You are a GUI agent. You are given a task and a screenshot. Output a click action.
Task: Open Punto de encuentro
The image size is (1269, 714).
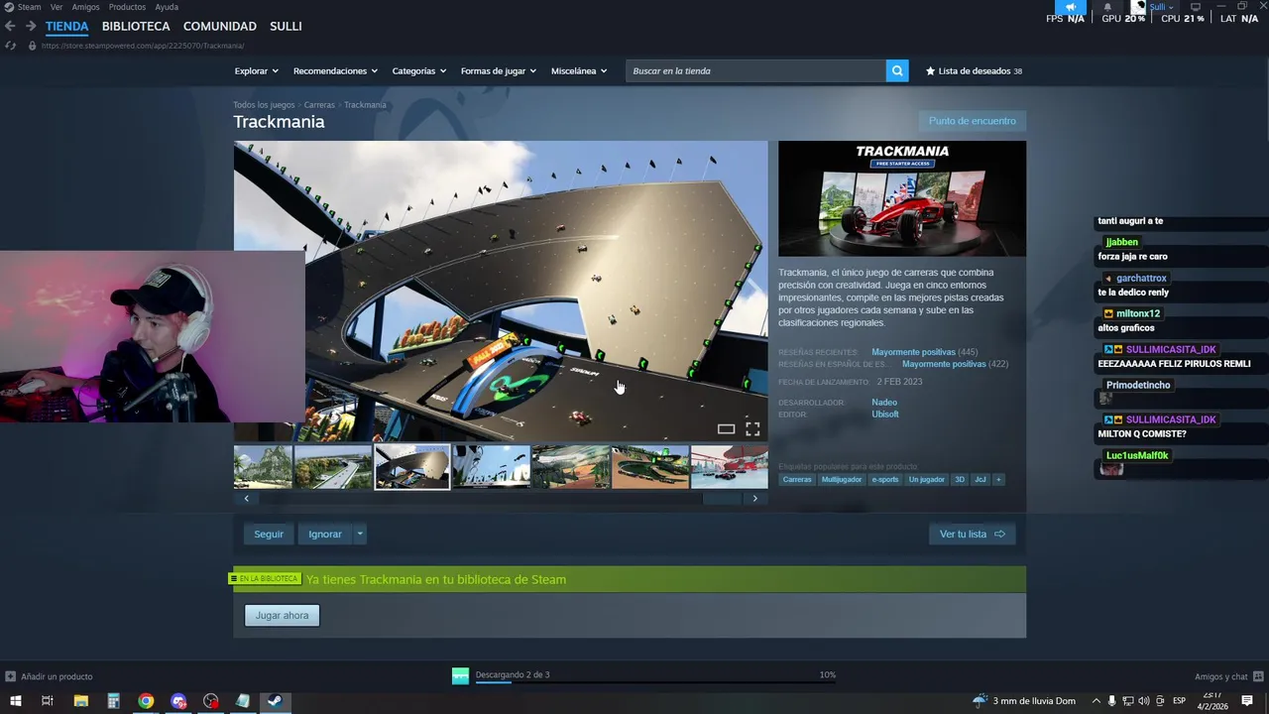tap(973, 121)
